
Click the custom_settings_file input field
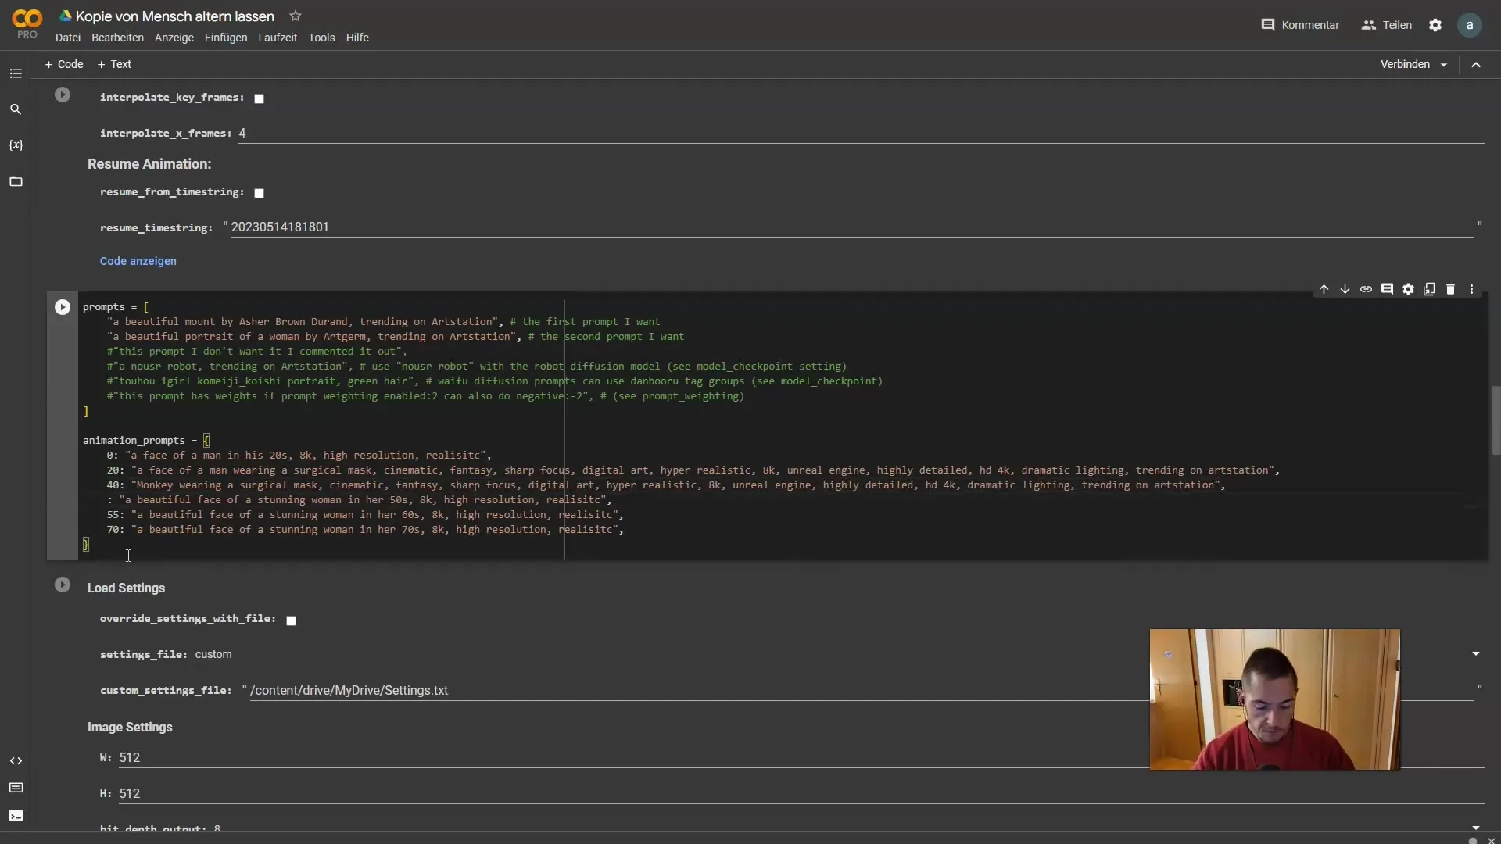click(861, 691)
